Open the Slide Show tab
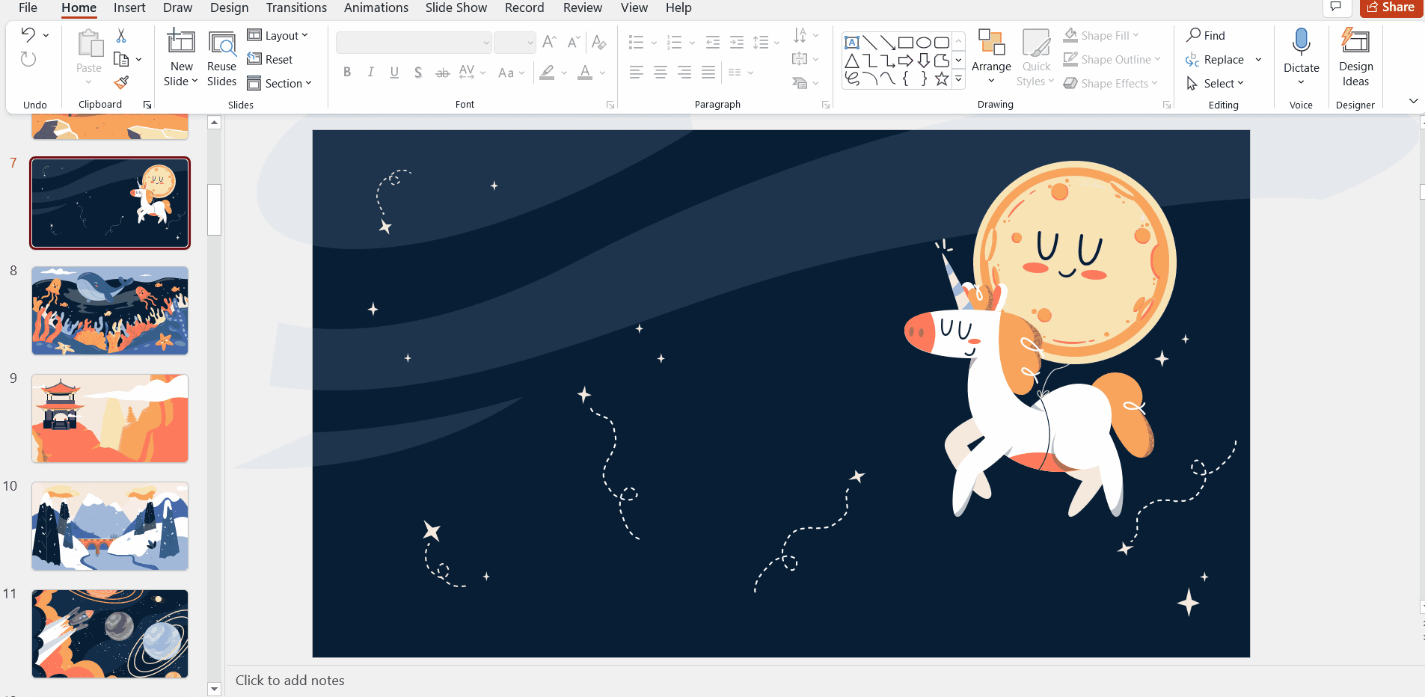Viewport: 1425px width, 697px height. [456, 8]
